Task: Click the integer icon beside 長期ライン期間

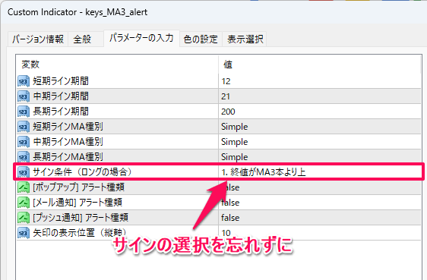Action: 24,112
